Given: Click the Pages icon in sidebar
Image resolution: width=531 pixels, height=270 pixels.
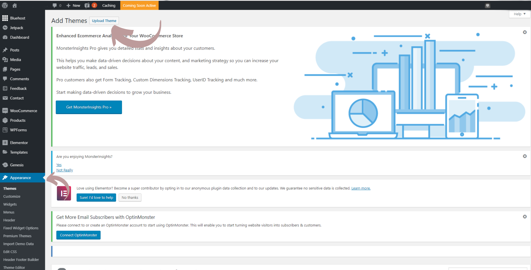Looking at the screenshot, I should 5,69.
